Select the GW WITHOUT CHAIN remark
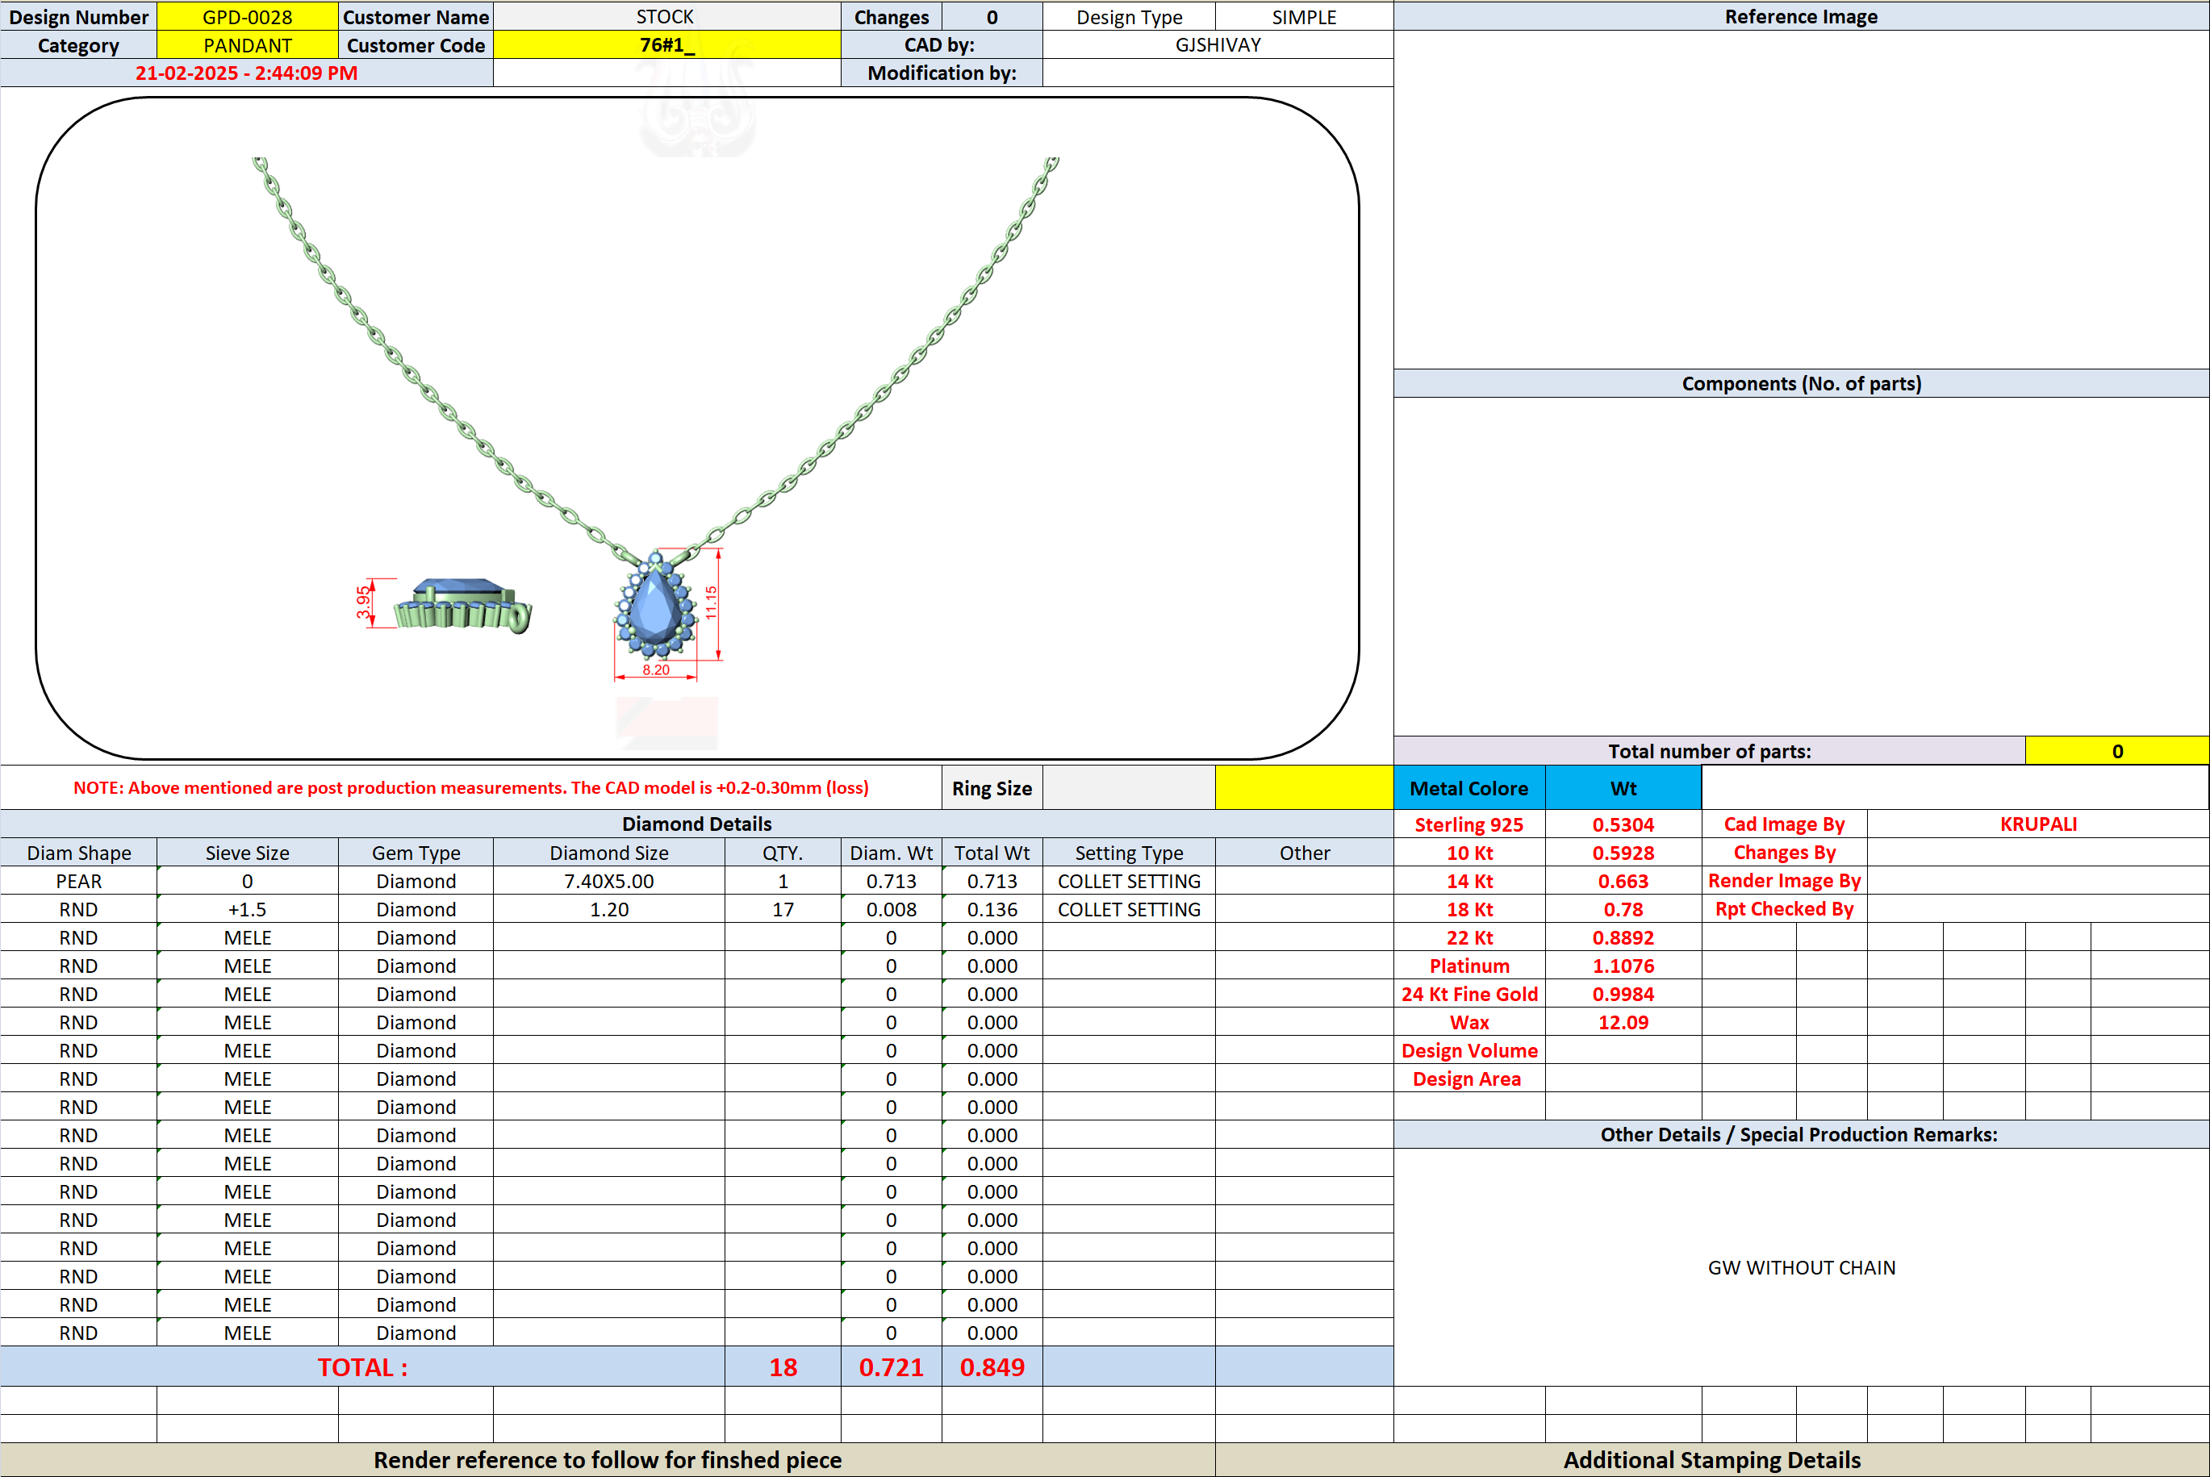Screen dimensions: 2210x1477 1801,1267
